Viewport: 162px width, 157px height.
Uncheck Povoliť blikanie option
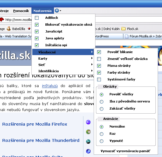[99, 52]
